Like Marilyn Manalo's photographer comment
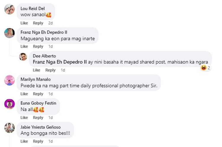This screenshot has width=222, height=147. 24,94
